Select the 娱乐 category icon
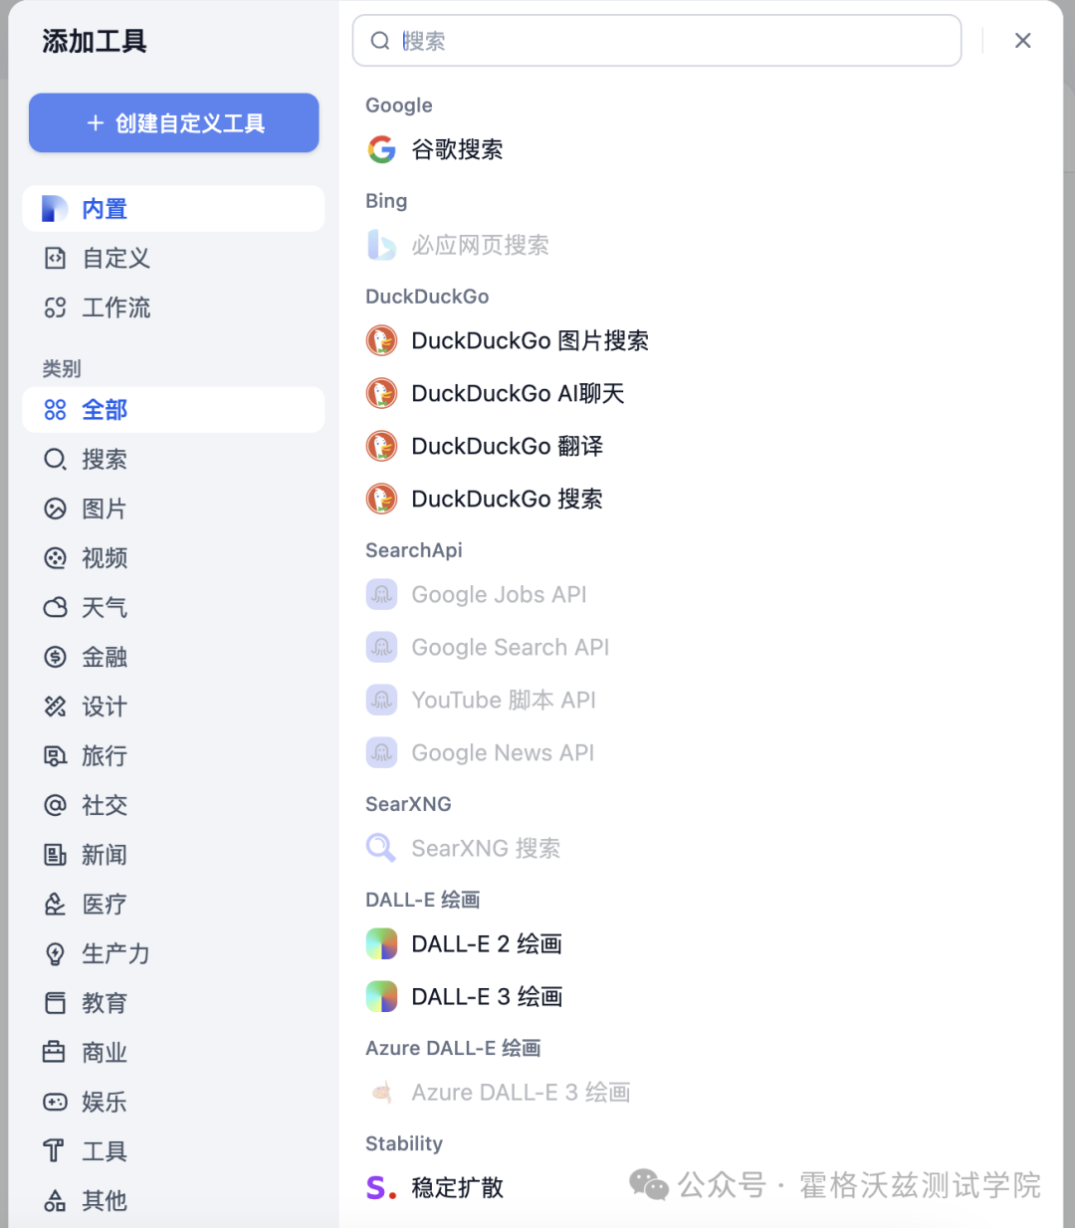 pyautogui.click(x=56, y=1102)
